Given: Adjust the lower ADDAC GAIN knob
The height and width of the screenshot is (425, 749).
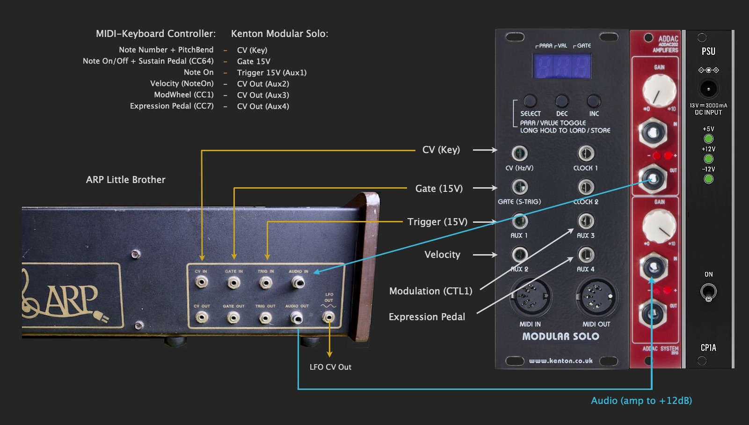Looking at the screenshot, I should point(659,226).
